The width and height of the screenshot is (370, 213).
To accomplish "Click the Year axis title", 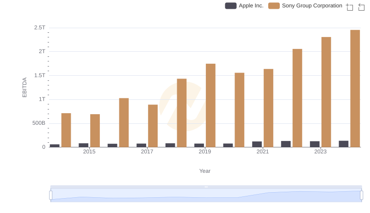I will click(x=205, y=171).
